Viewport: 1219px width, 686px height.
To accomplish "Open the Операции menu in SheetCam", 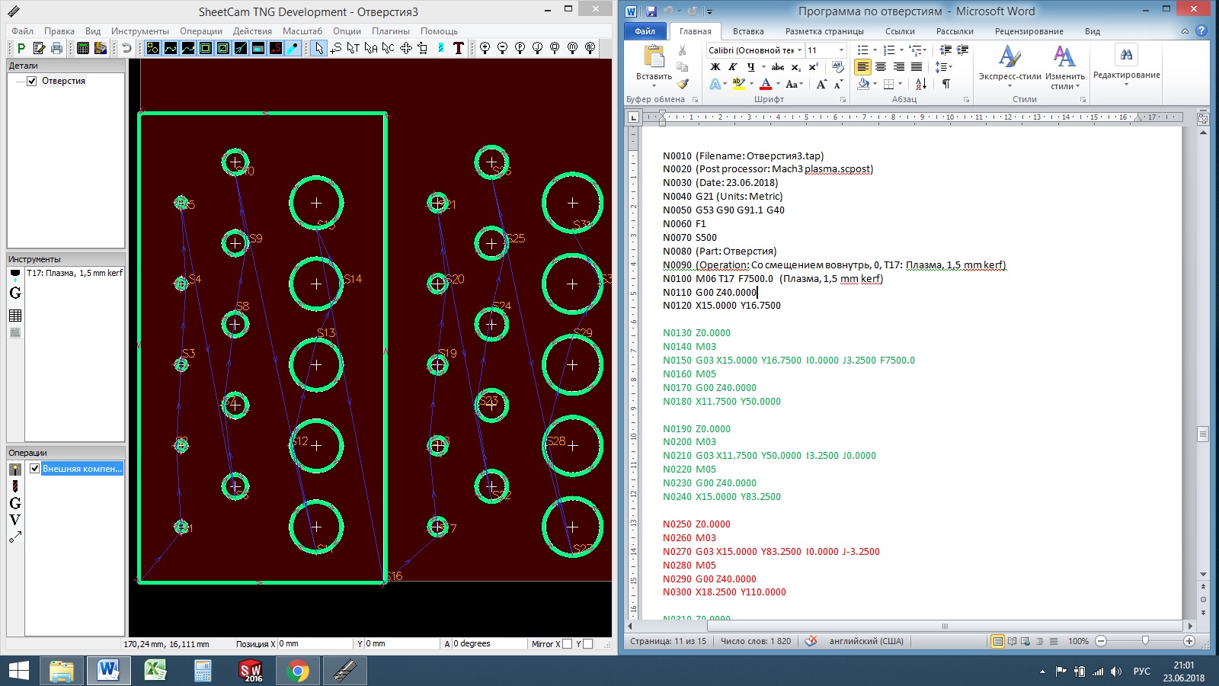I will click(x=201, y=31).
